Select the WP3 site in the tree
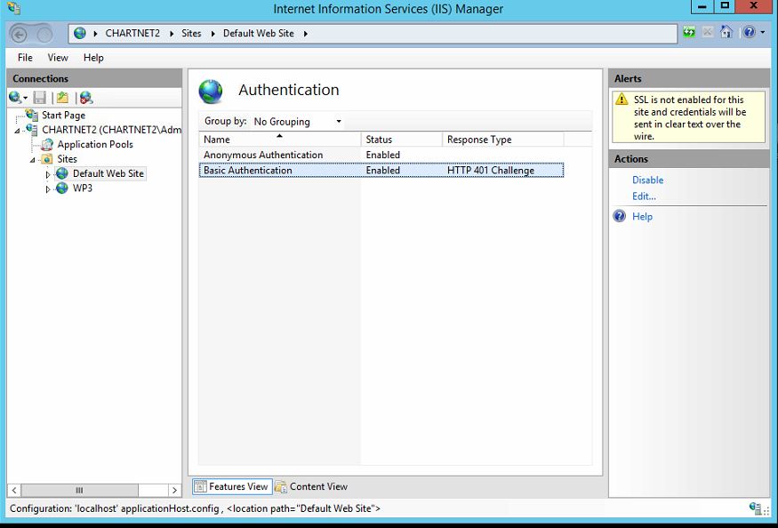This screenshot has width=778, height=528. (x=83, y=188)
